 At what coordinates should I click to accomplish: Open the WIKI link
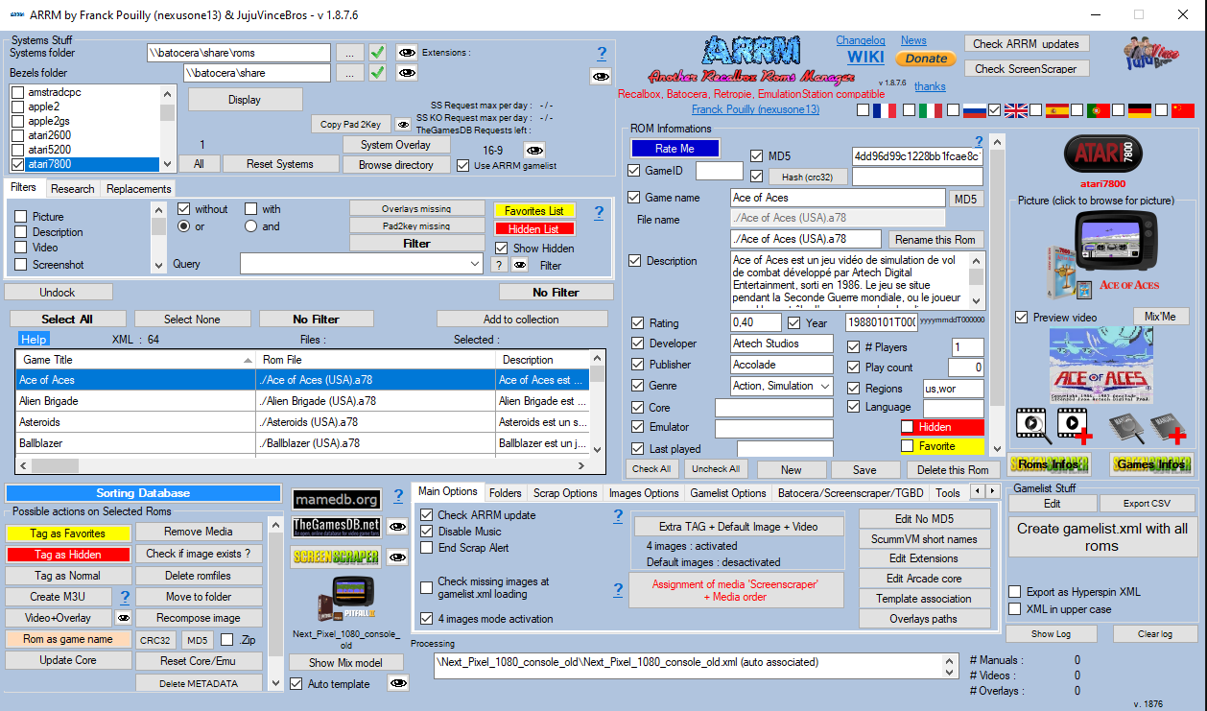864,58
